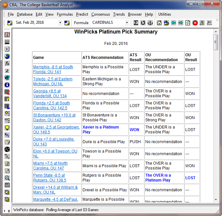222x216 pixels.
Task: Click the MOV icon in sidebar
Action: pos(7,156)
